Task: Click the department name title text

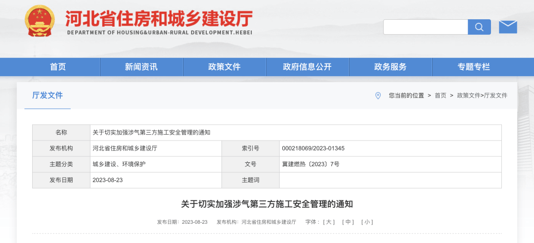Action: pyautogui.click(x=159, y=19)
